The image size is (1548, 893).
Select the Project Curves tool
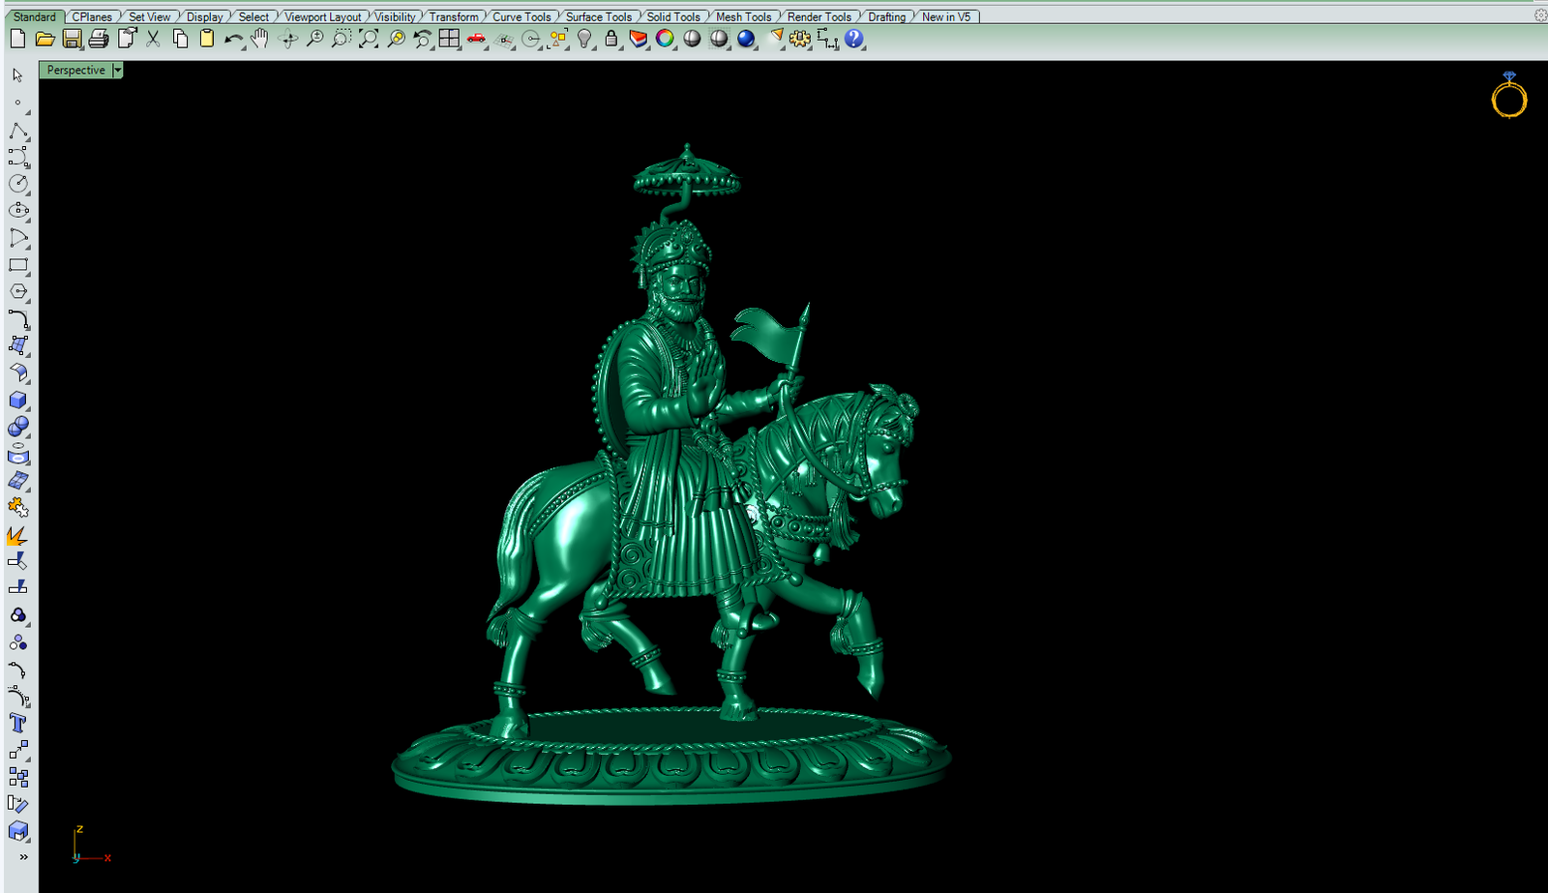[18, 454]
